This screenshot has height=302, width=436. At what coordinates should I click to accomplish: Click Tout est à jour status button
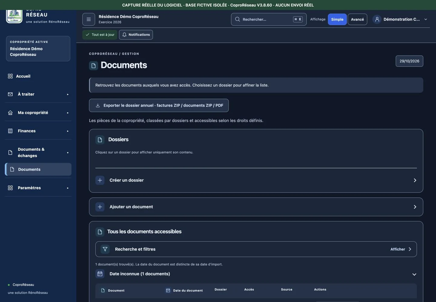click(100, 35)
